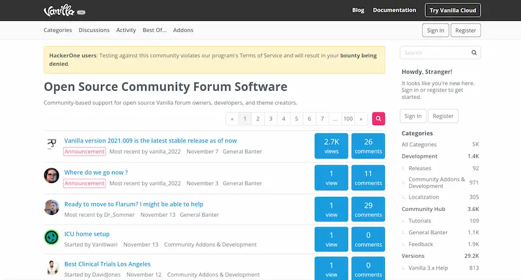521x280 pixels.
Task: Click Dr_Sommer discussion avatar
Action: [51, 207]
